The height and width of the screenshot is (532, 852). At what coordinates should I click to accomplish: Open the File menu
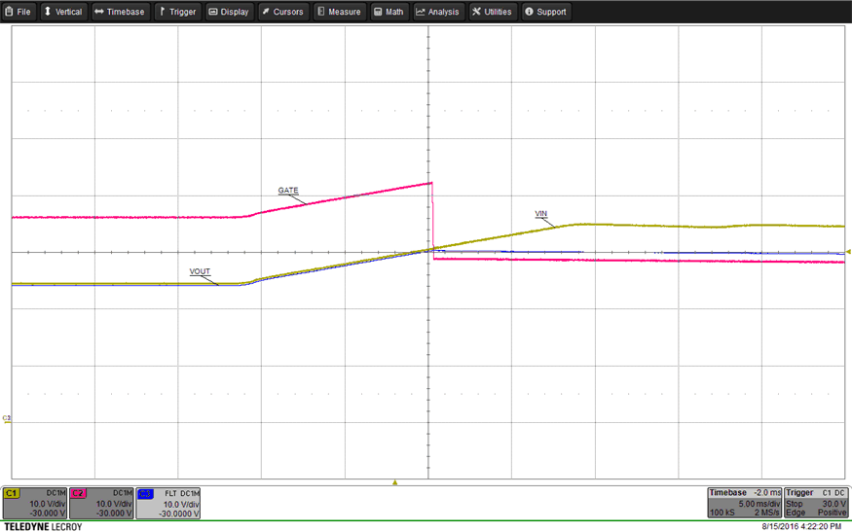tap(19, 12)
